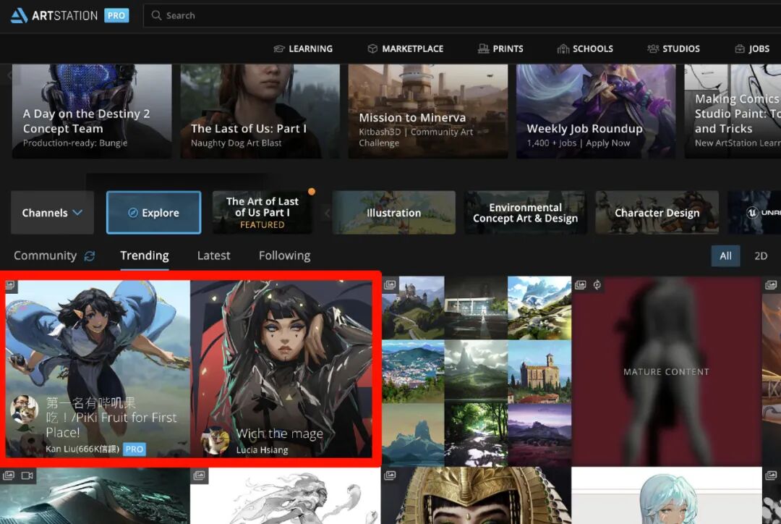
Task: Open the golden helmet portrait artwork
Action: pyautogui.click(x=476, y=496)
